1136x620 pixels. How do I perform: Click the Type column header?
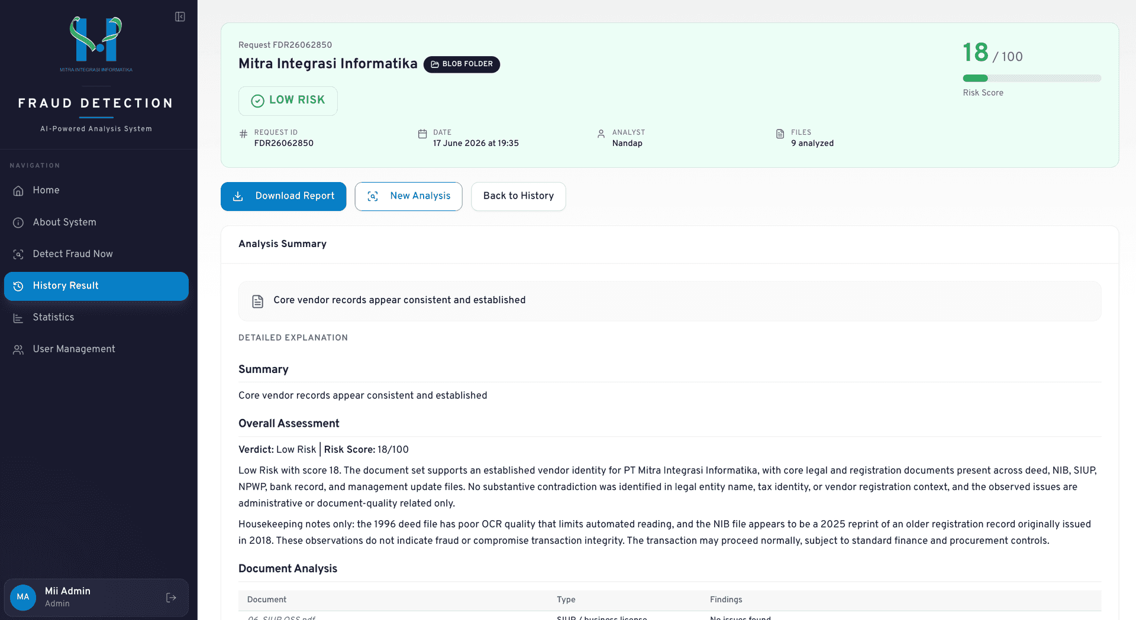coord(566,600)
